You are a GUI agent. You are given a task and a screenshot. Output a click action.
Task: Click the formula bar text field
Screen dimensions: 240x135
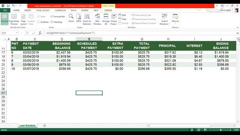pos(140,33)
